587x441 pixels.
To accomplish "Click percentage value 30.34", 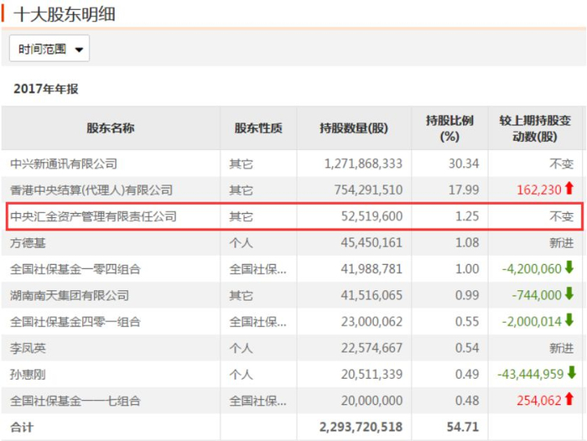I will (x=464, y=163).
